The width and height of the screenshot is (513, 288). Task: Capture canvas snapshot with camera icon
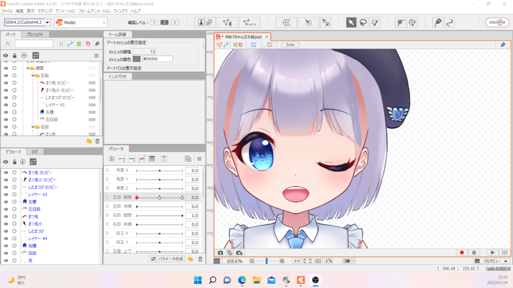coord(220,253)
